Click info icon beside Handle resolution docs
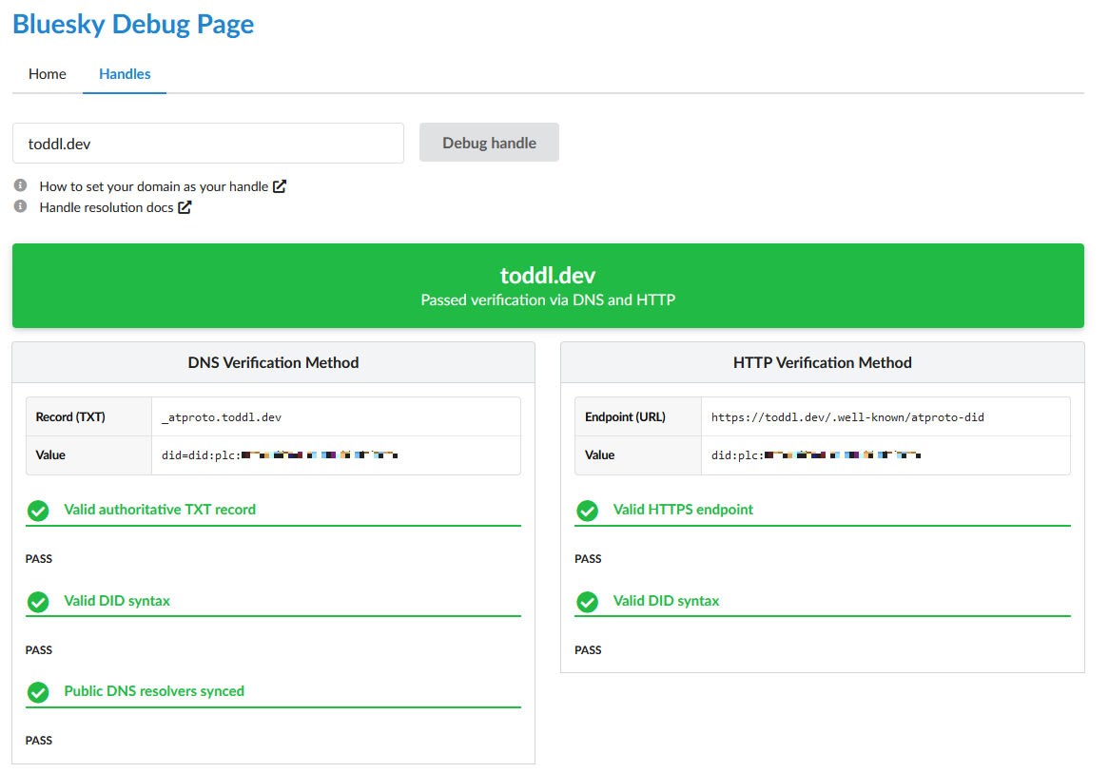Screen dimensions: 1109x773 pyautogui.click(x=21, y=206)
